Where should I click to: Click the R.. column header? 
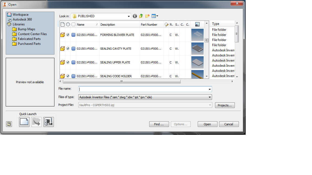pos(171,25)
